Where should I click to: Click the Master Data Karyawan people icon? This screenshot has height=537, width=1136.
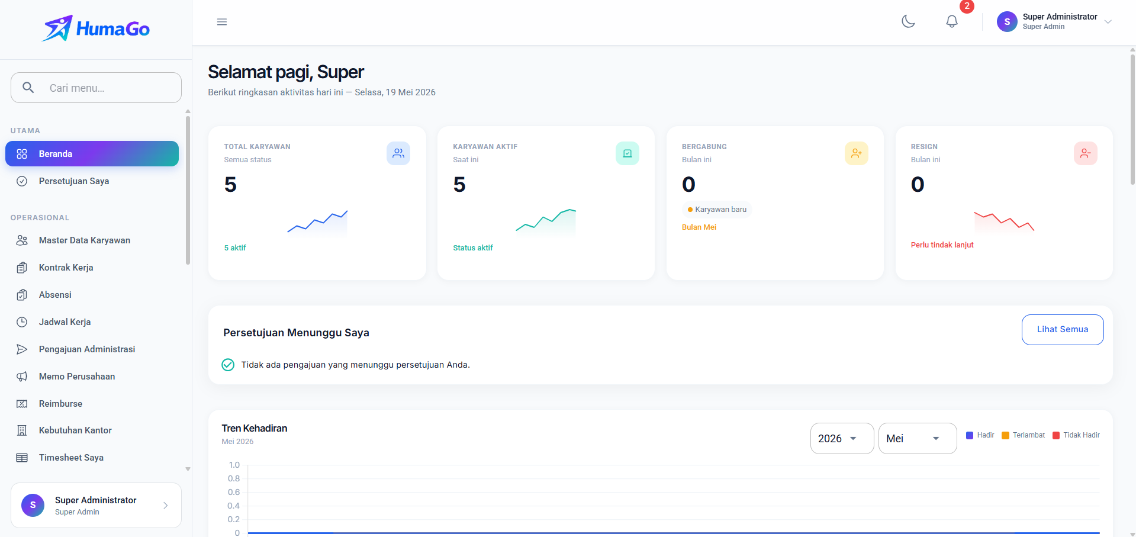click(22, 240)
